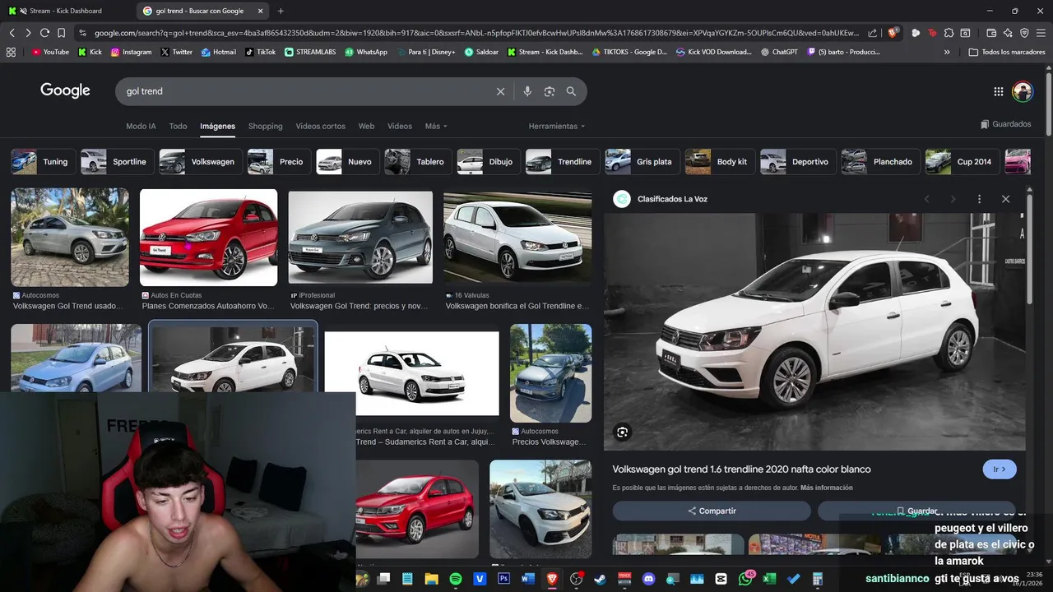Open the Videos search tab

pyautogui.click(x=400, y=126)
